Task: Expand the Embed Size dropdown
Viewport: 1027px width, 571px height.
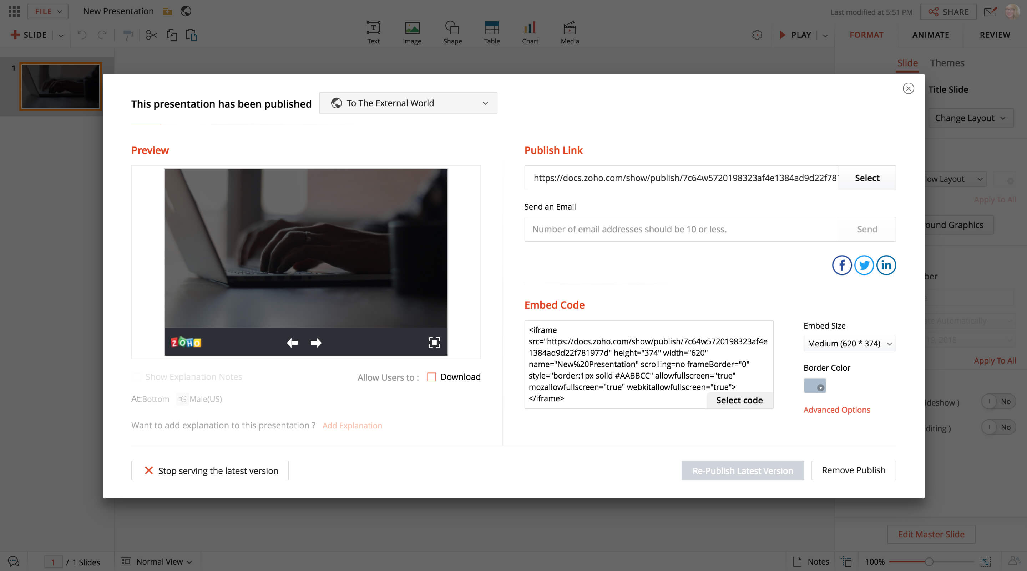Action: click(x=849, y=343)
